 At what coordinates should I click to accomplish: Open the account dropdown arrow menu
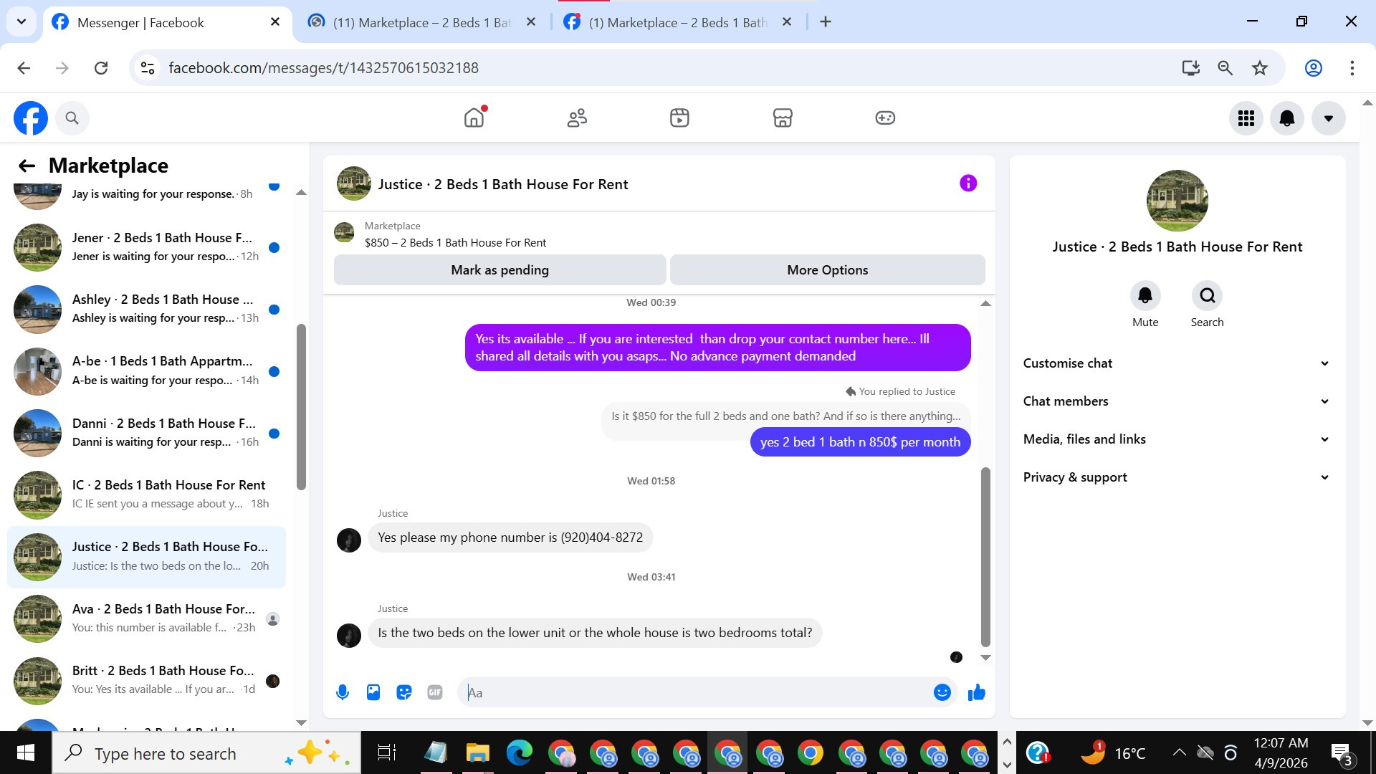(x=1328, y=118)
